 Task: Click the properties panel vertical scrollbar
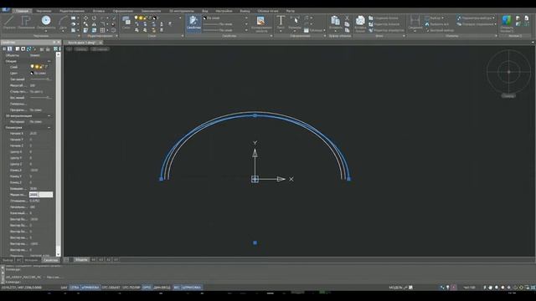pyautogui.click(x=58, y=154)
